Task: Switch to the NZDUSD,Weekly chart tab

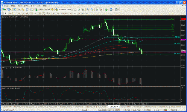Action: pyautogui.click(x=66, y=107)
